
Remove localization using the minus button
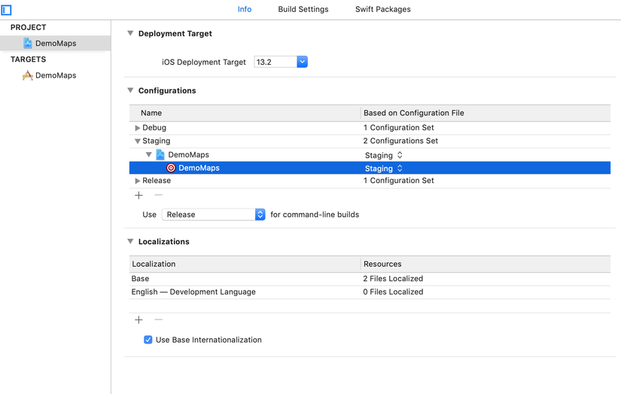click(x=158, y=319)
